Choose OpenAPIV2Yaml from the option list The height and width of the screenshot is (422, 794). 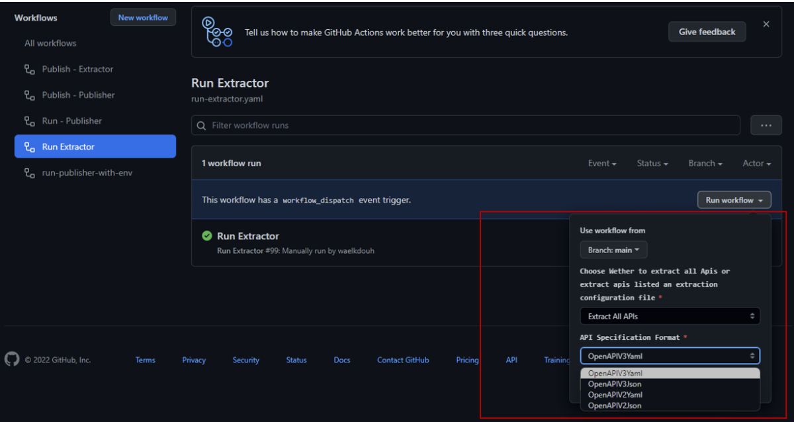click(670, 395)
